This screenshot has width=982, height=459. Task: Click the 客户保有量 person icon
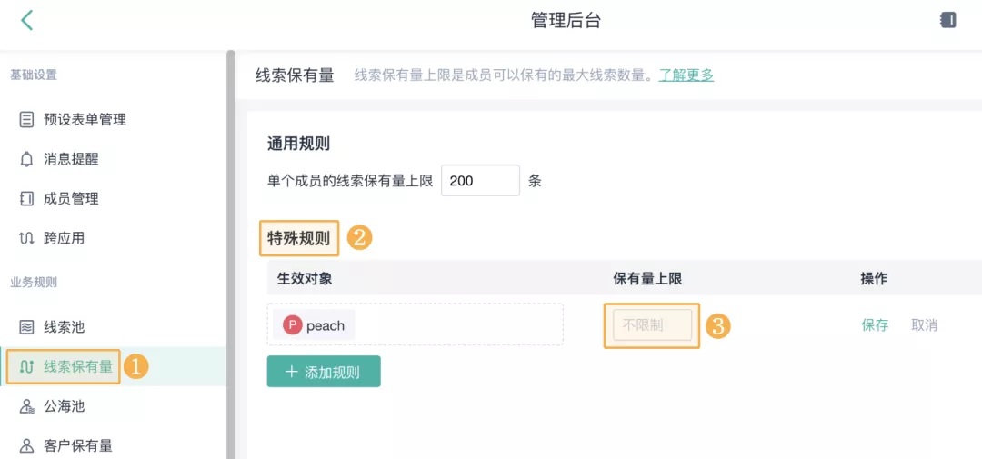pyautogui.click(x=26, y=446)
